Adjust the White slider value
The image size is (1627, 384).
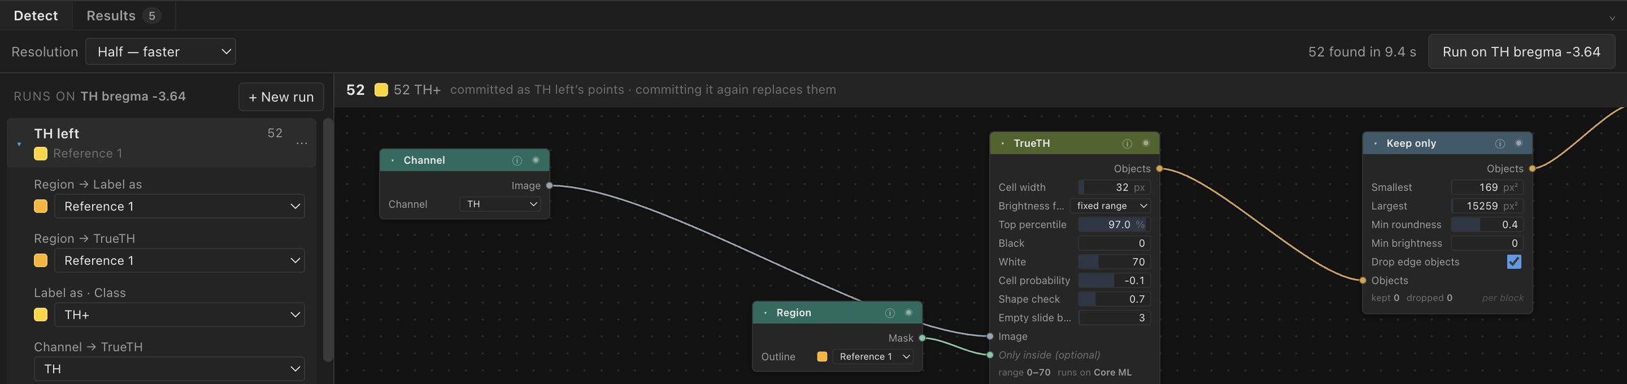pos(1114,262)
